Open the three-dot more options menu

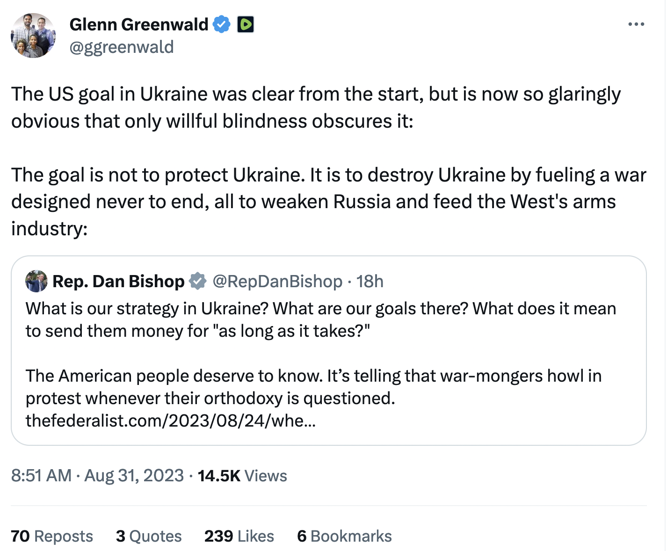(x=636, y=24)
